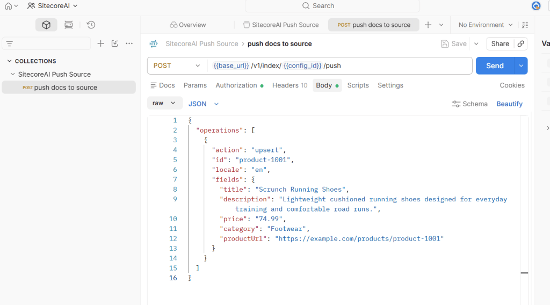550x305 pixels.
Task: Open the History clock icon
Action: tap(91, 25)
